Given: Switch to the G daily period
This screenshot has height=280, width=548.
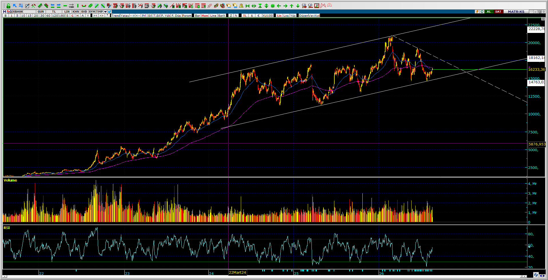Looking at the screenshot, I should (72, 15).
